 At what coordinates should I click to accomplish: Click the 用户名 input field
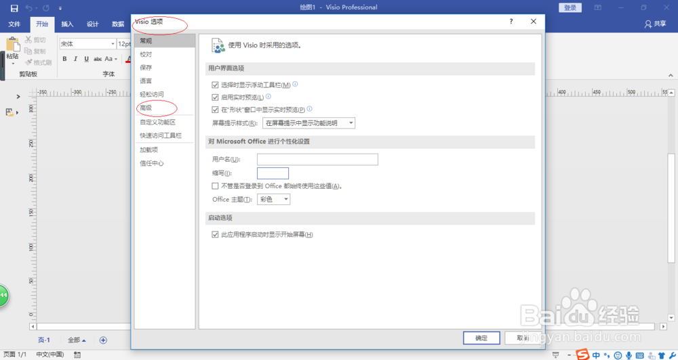317,159
